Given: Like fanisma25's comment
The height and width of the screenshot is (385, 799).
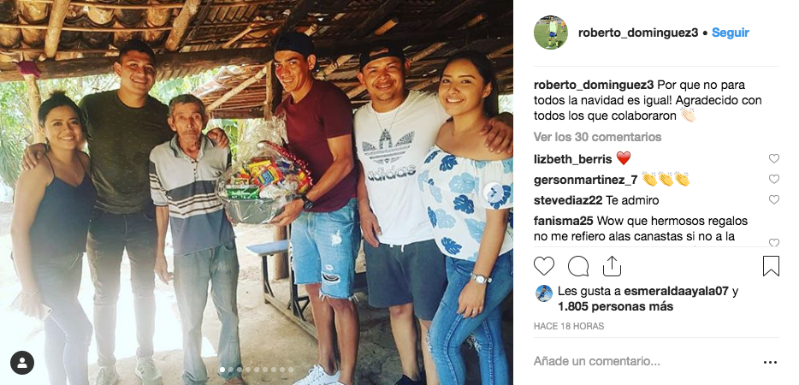Looking at the screenshot, I should [774, 243].
